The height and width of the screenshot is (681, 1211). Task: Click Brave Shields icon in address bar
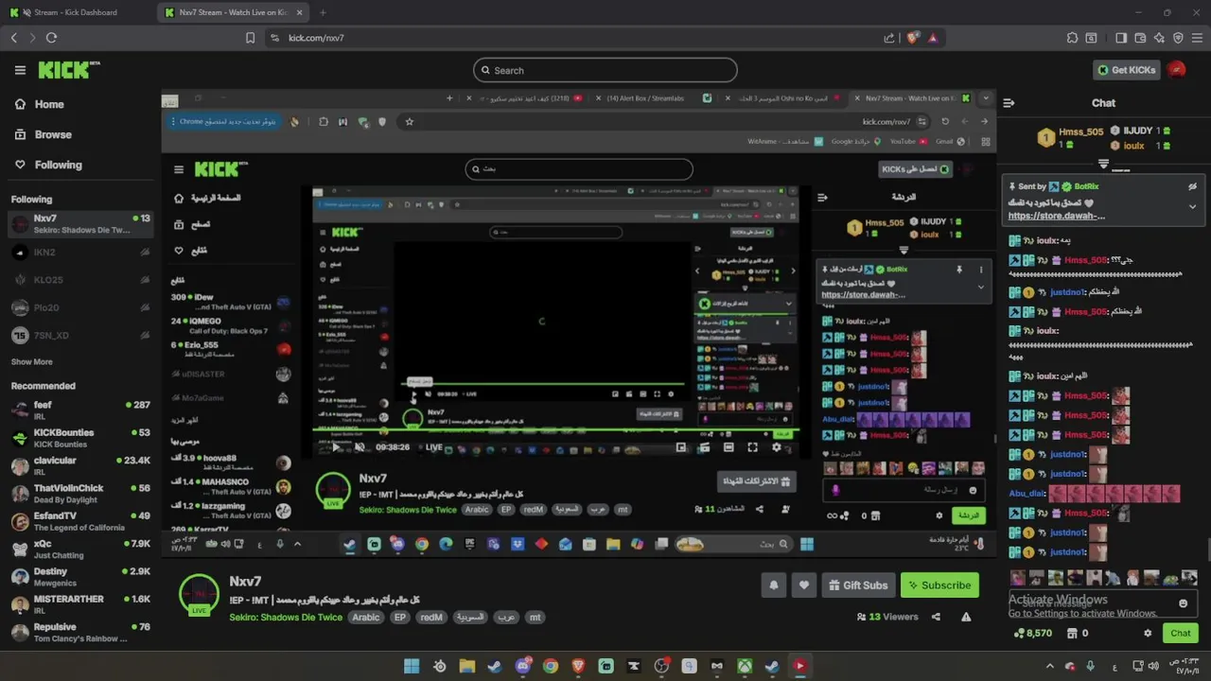[x=912, y=38]
